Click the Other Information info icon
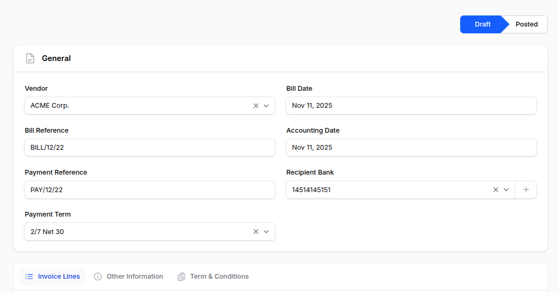Viewport: 559px width, 293px height. point(98,277)
